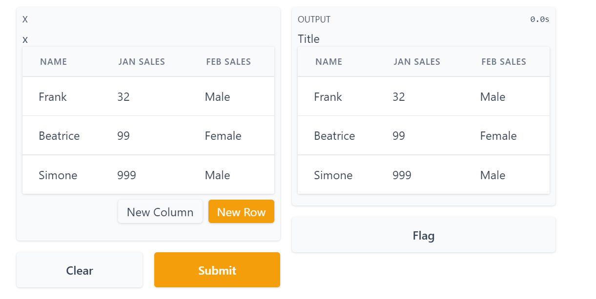The width and height of the screenshot is (596, 299).
Task: Flag the current output
Action: tap(423, 236)
